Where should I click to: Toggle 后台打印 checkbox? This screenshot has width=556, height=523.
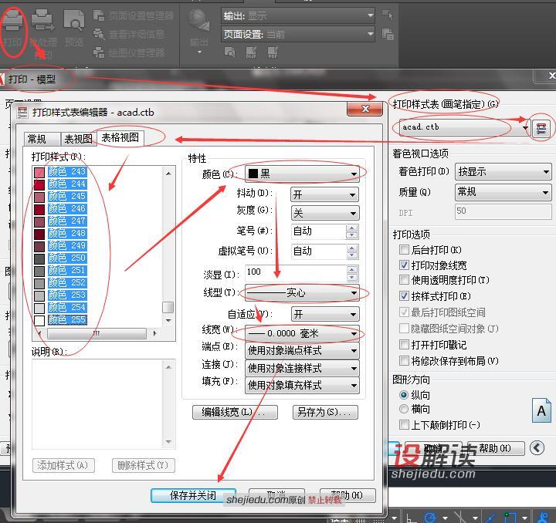[x=404, y=250]
